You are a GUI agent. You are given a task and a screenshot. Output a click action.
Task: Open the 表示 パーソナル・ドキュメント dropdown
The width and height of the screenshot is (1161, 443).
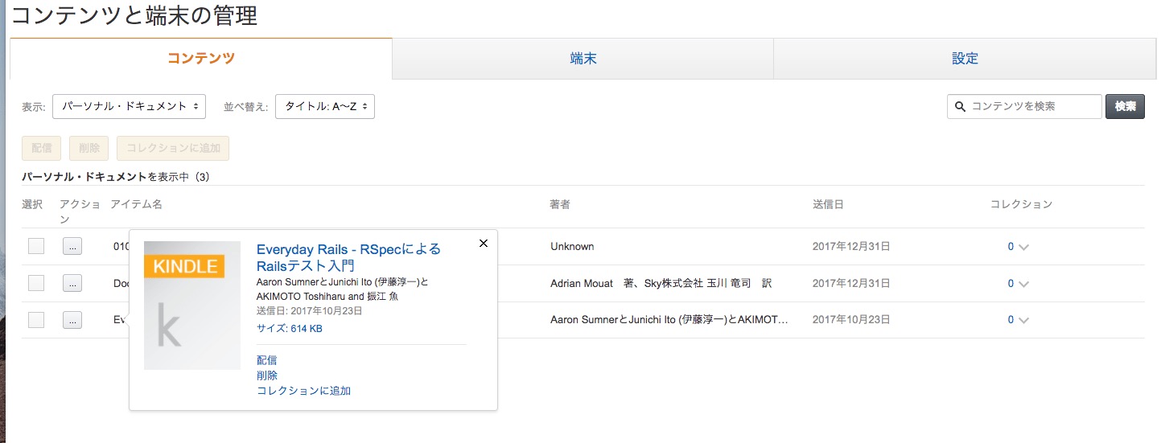[129, 106]
